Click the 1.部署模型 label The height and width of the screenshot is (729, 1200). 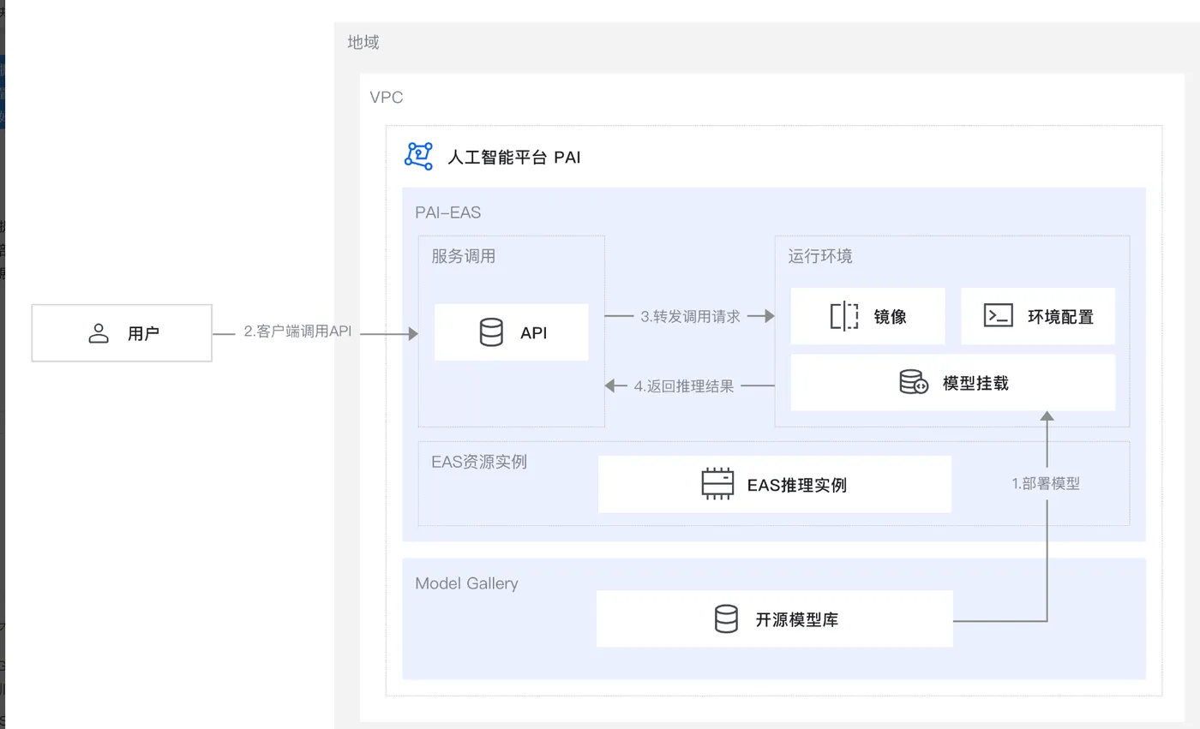1046,483
